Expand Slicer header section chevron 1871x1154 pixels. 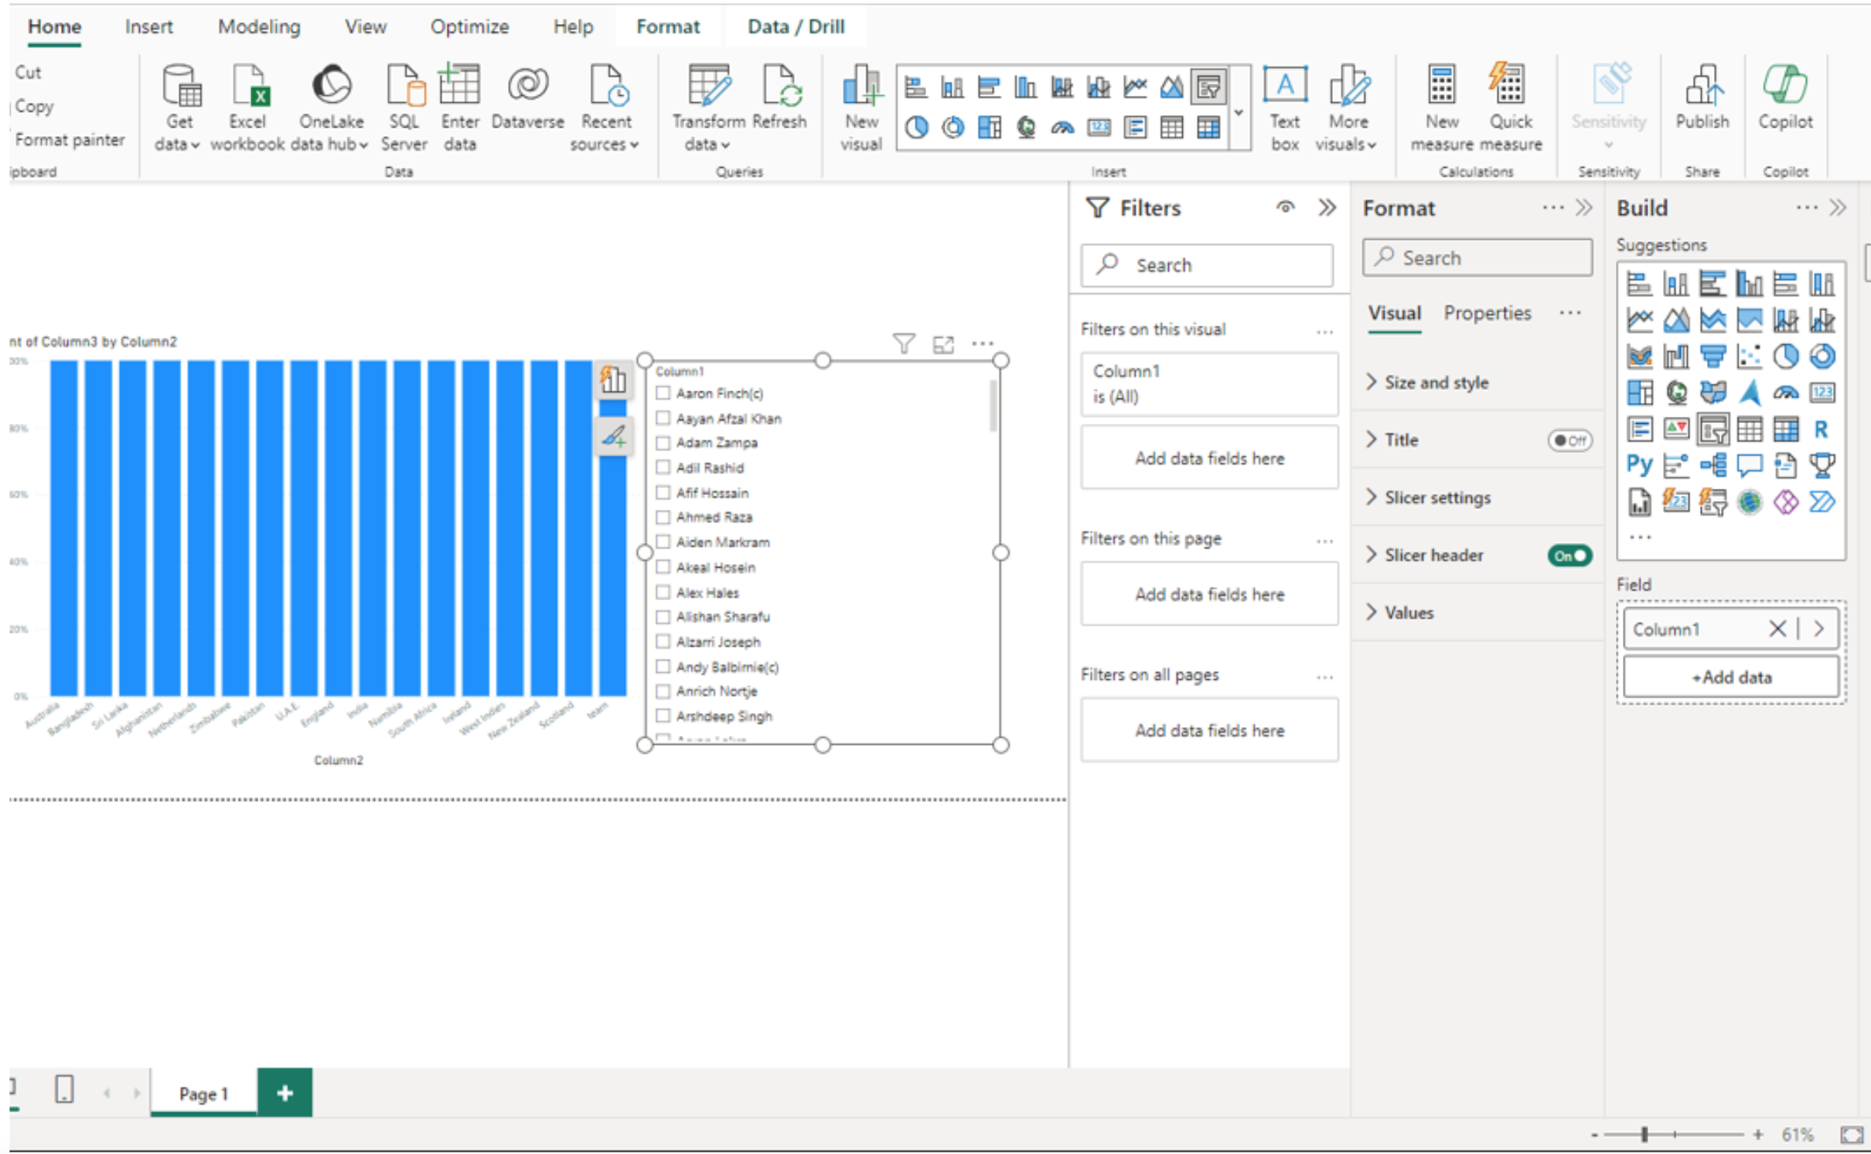click(x=1371, y=555)
